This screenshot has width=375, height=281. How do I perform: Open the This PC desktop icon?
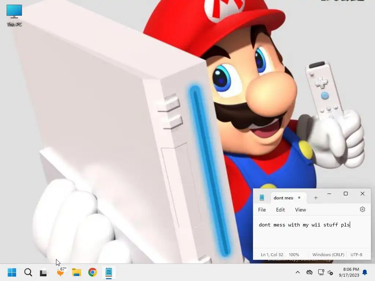point(14,15)
